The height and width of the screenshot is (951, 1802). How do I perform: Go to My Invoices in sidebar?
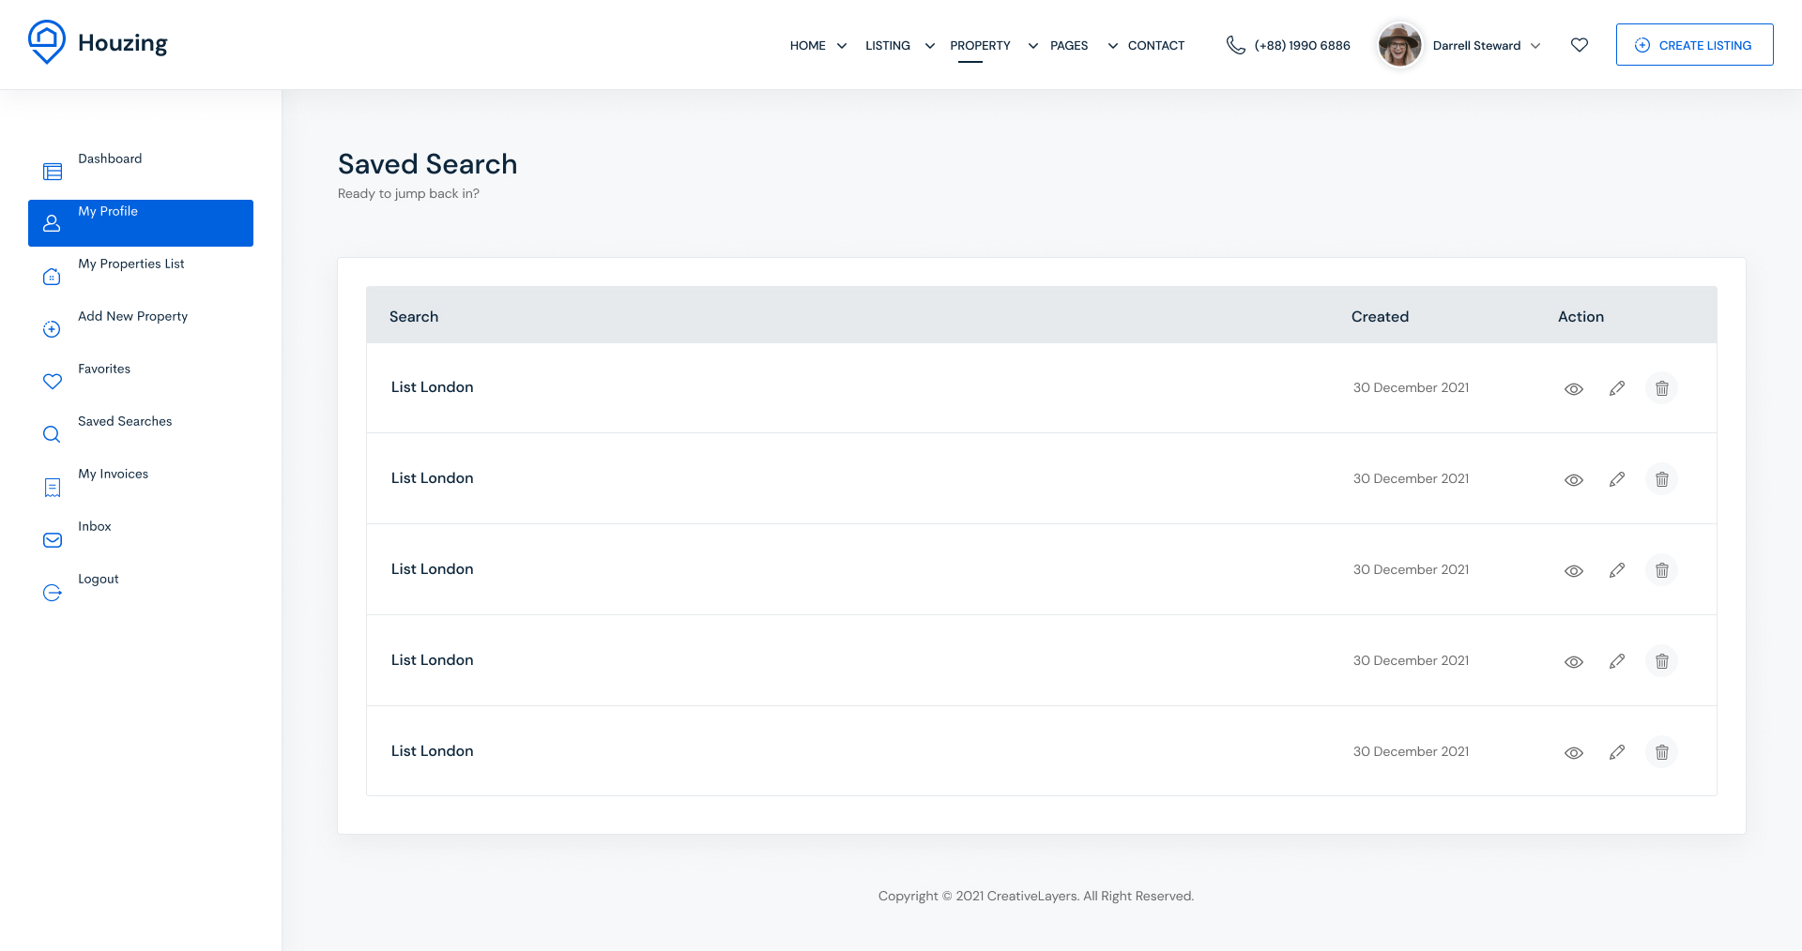coord(113,475)
